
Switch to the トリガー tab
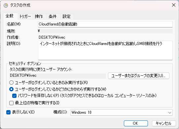click(x=25, y=17)
